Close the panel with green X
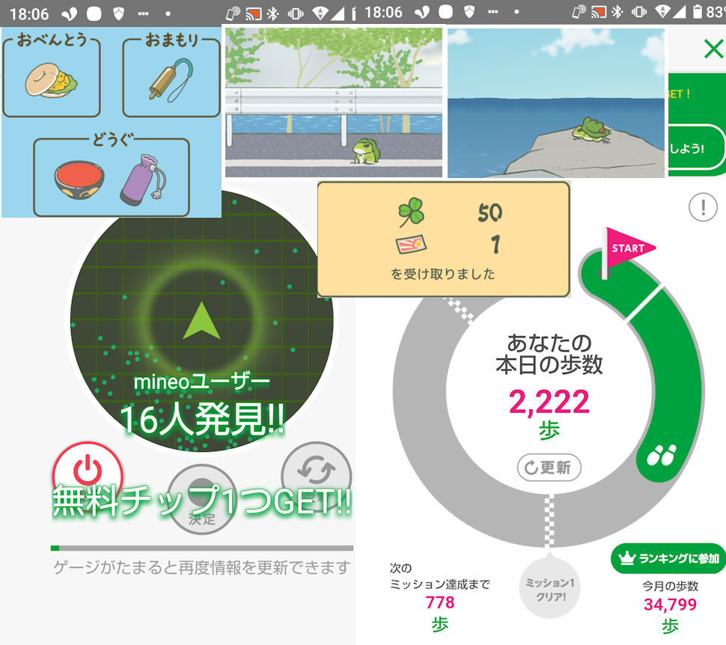This screenshot has width=726, height=645. (x=713, y=49)
